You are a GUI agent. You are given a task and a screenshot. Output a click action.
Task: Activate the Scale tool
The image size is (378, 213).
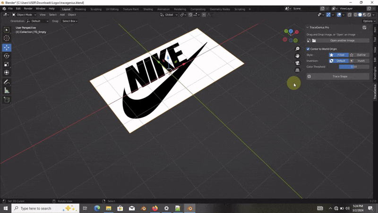click(x=7, y=64)
